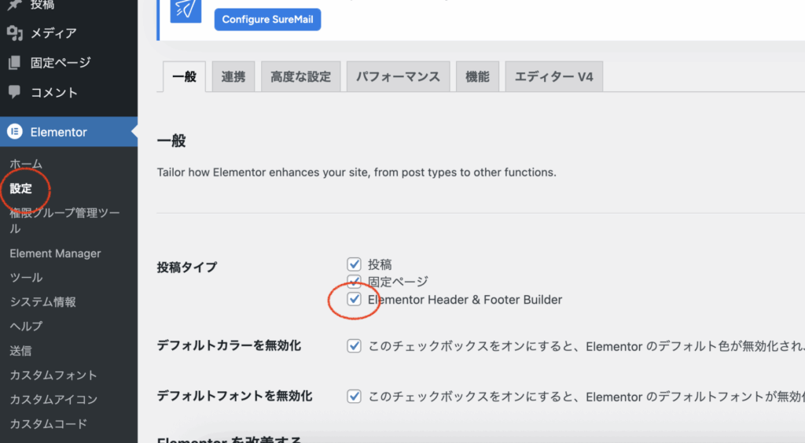The width and height of the screenshot is (805, 443).
Task: Open 権限グループ管理ツール submenu item
Action: (64, 220)
